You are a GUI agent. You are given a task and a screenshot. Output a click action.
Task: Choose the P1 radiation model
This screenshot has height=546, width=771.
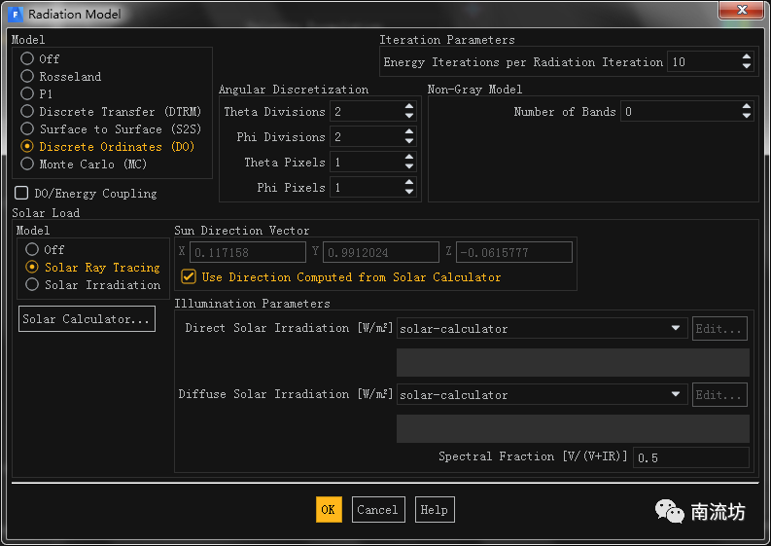click(x=28, y=94)
